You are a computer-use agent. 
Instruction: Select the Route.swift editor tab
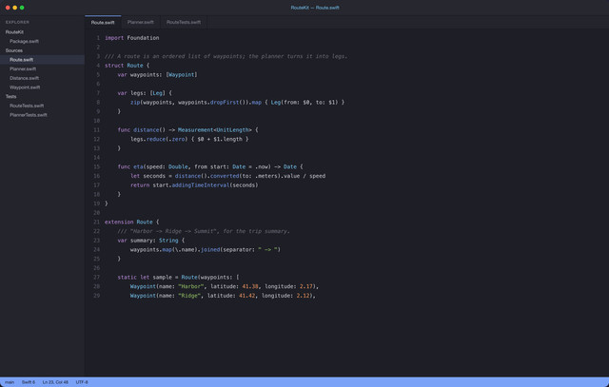pyautogui.click(x=103, y=22)
